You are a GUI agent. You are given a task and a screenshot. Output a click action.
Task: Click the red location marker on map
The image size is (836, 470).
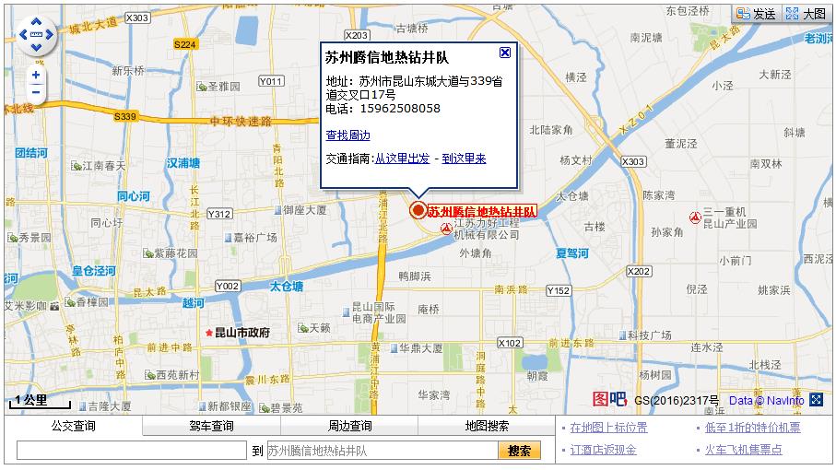click(x=418, y=211)
